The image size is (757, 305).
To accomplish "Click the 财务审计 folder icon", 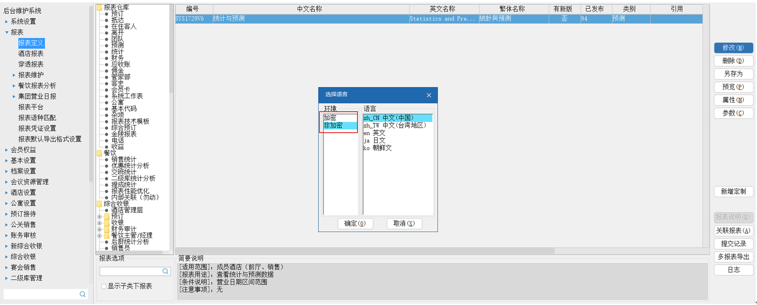I will coord(107,229).
